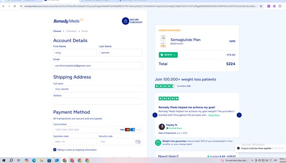Image resolution: width=286 pixels, height=163 pixels.
Task: Click Hayley N. reviewer avatar
Action: tap(162, 126)
